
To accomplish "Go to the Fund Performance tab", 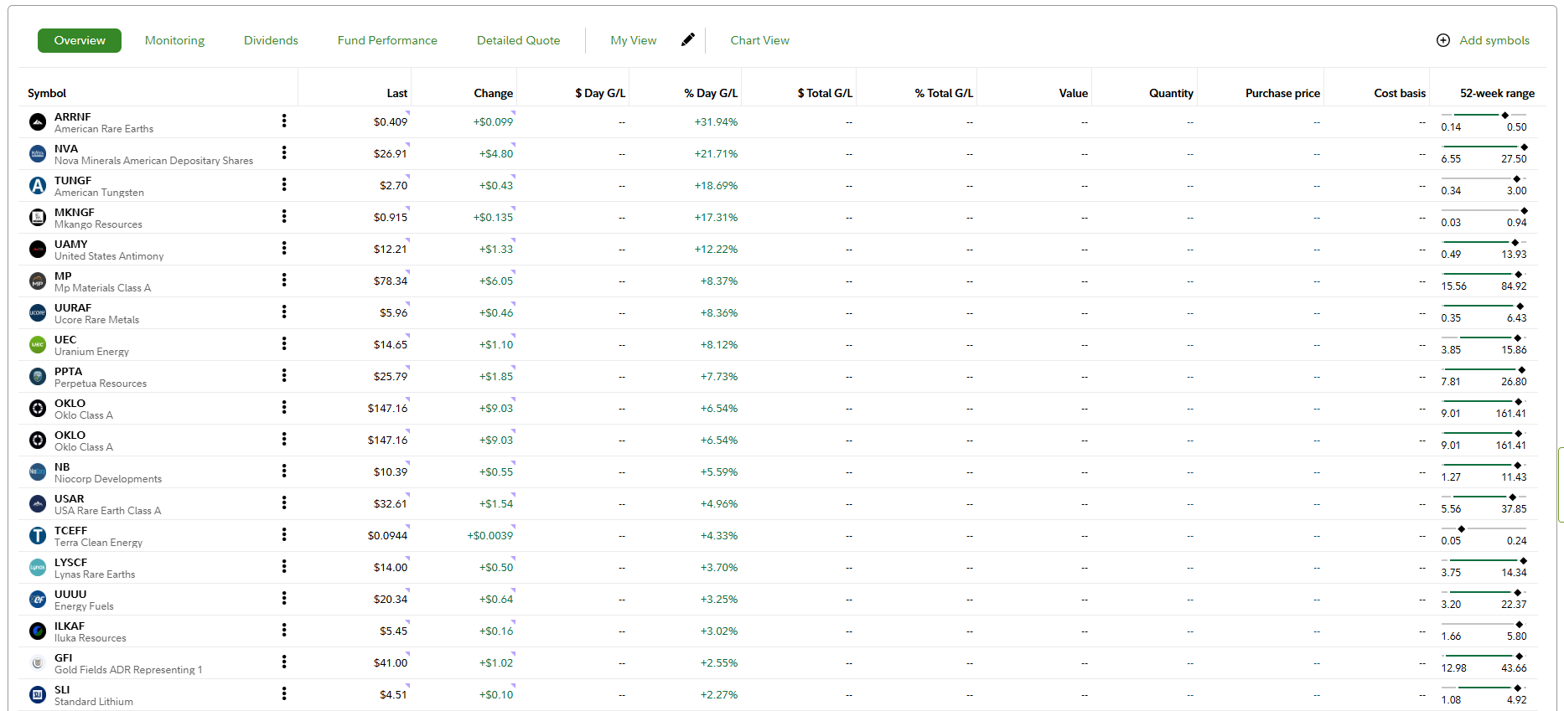I will 387,40.
